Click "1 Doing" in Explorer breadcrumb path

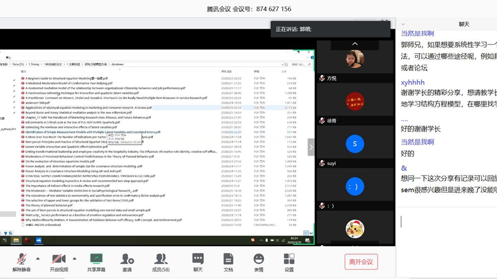(x=34, y=64)
